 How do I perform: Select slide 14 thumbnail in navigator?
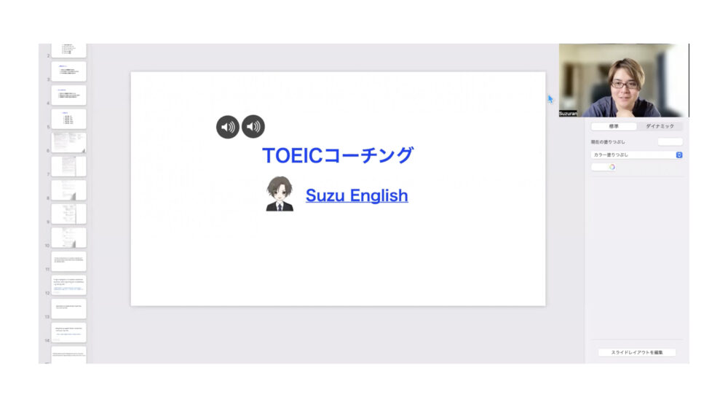[68, 332]
